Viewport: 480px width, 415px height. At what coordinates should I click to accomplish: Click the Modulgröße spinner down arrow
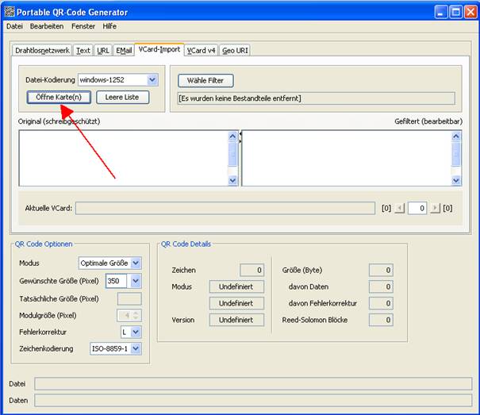(x=136, y=318)
